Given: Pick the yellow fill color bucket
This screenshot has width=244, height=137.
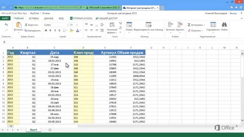Looking at the screenshot, I should click(71, 30).
